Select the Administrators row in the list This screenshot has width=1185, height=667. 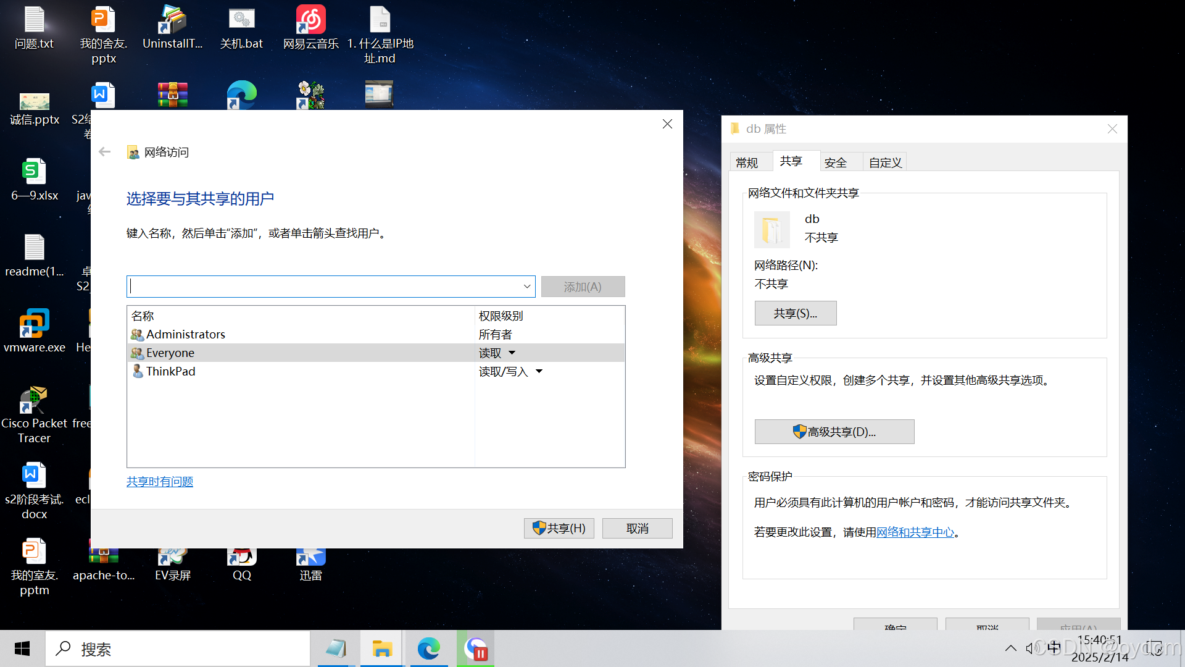point(186,334)
